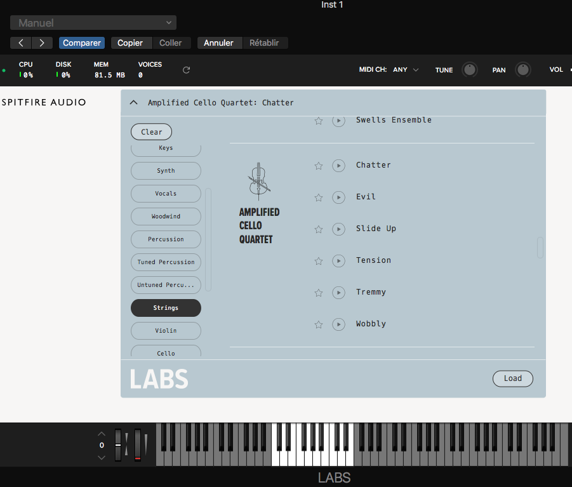Image resolution: width=572 pixels, height=487 pixels.
Task: Play preview of the Chatter preset
Action: coord(338,165)
